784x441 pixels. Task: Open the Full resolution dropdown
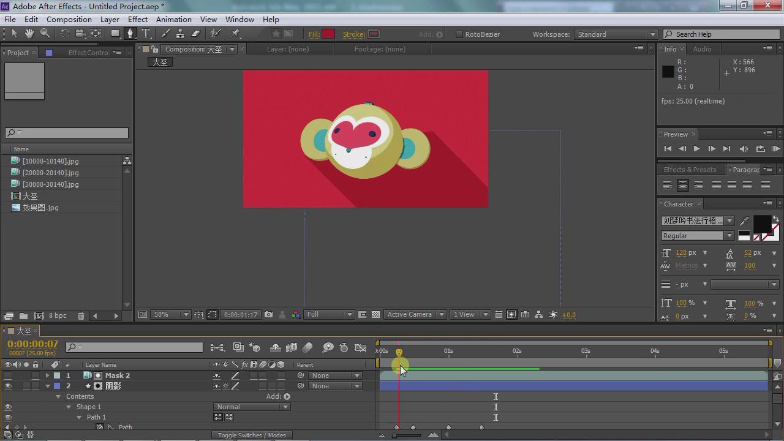[330, 315]
